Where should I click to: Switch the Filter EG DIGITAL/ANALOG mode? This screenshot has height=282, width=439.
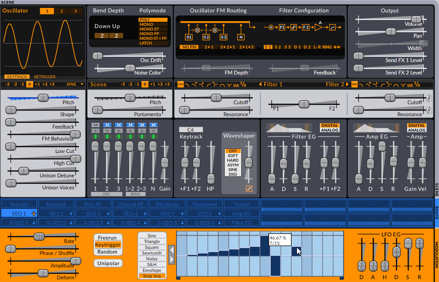330,128
